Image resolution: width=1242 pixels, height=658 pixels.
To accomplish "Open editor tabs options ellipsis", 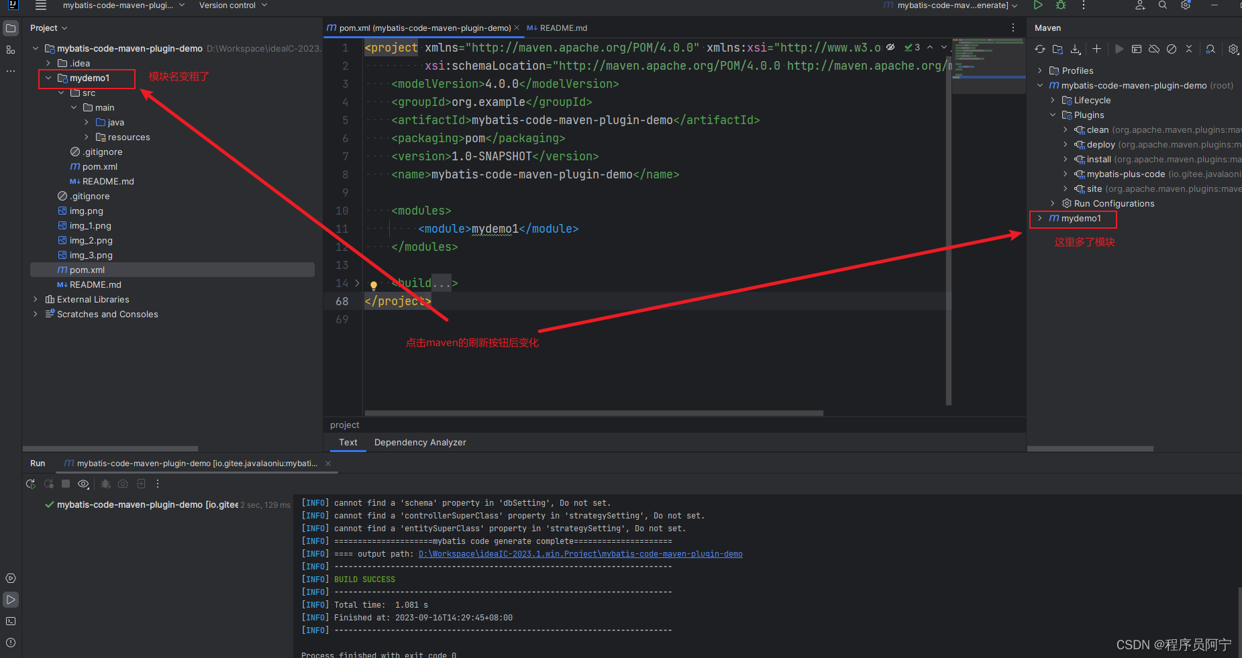I will coord(1013,28).
